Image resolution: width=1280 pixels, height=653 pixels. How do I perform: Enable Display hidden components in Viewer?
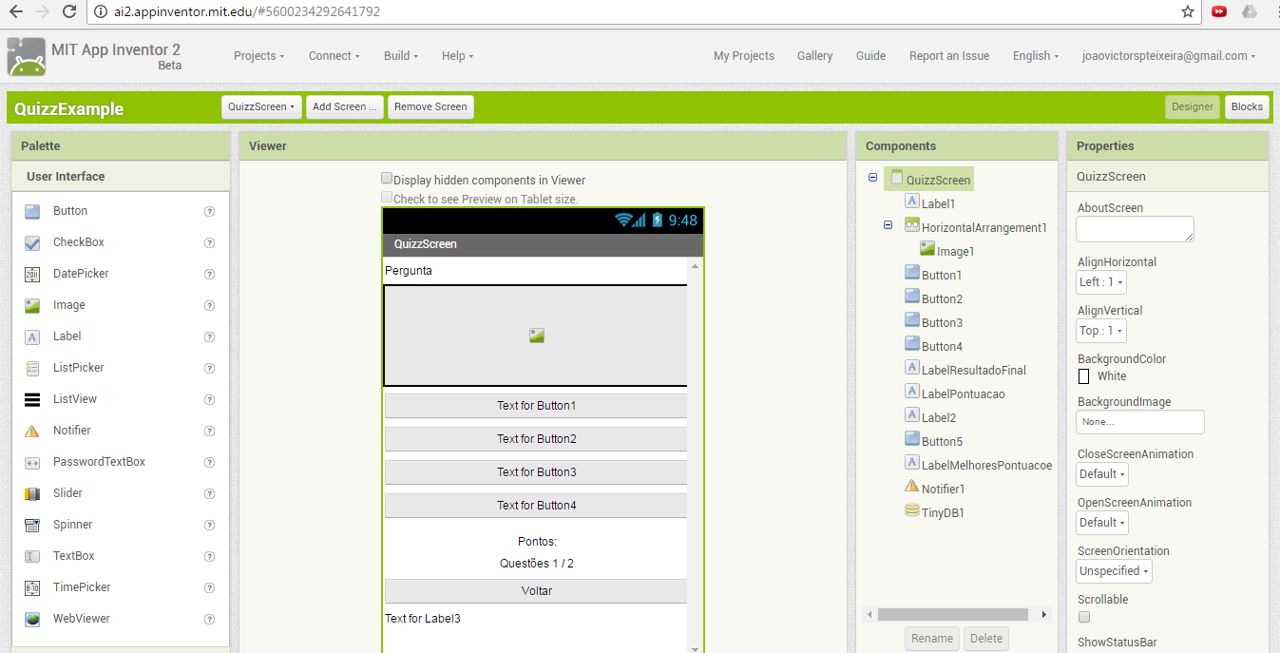pyautogui.click(x=387, y=179)
